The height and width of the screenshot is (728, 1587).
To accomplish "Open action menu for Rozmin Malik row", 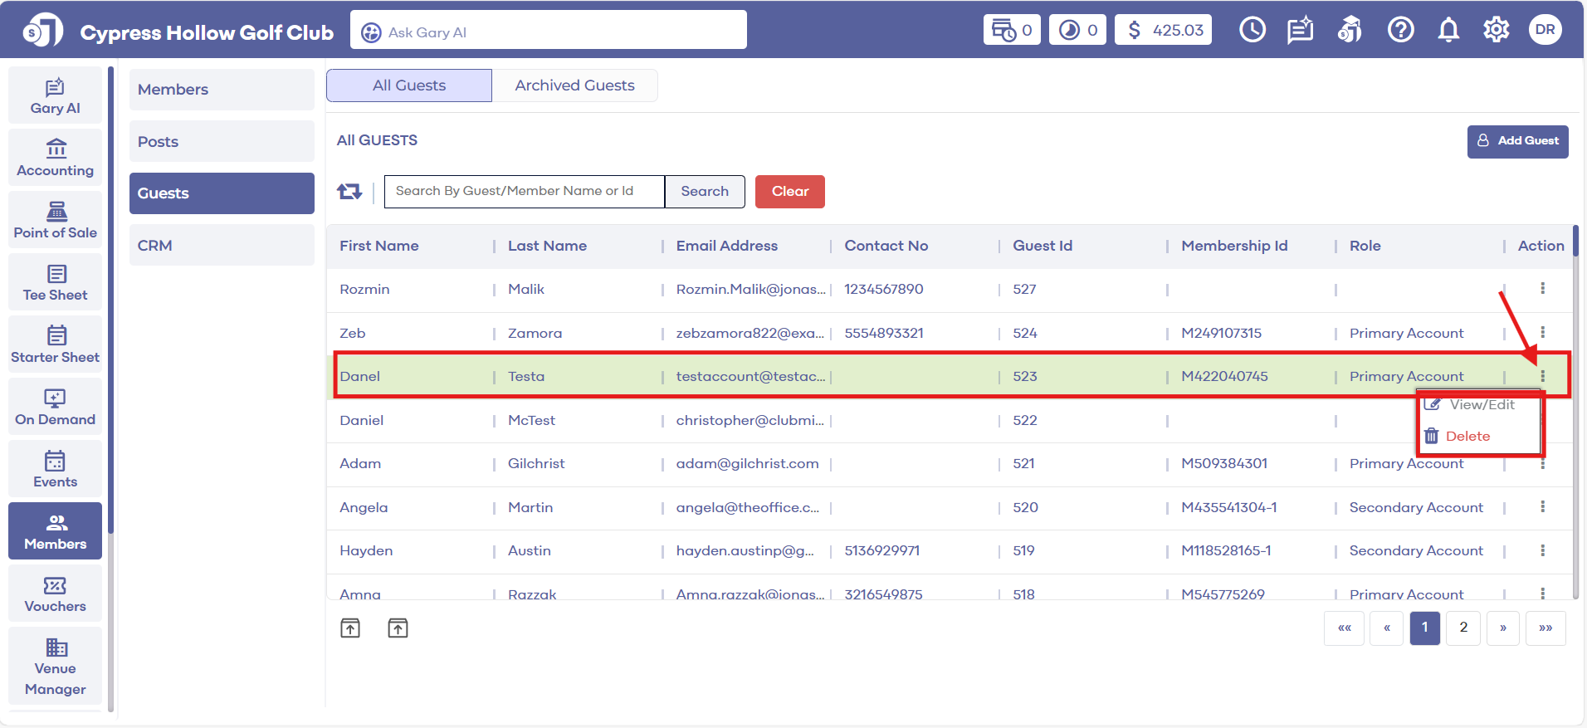I will coord(1542,288).
